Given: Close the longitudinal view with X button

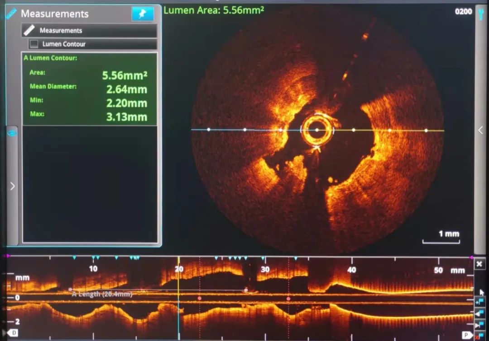Looking at the screenshot, I should pyautogui.click(x=480, y=264).
